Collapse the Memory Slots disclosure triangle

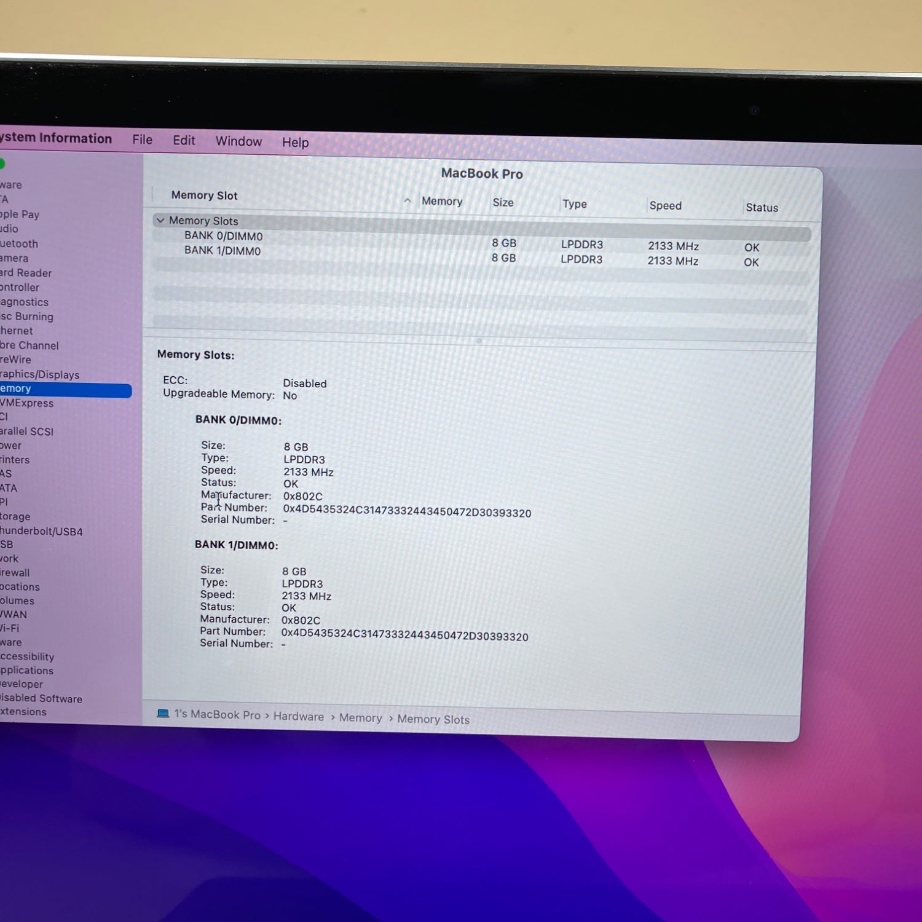tap(160, 220)
